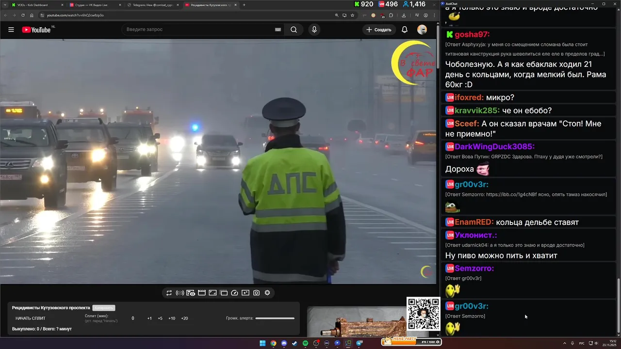Click the 'В свете ФАР' channel watermark
Viewport: 621px width, 349px height.
click(413, 63)
